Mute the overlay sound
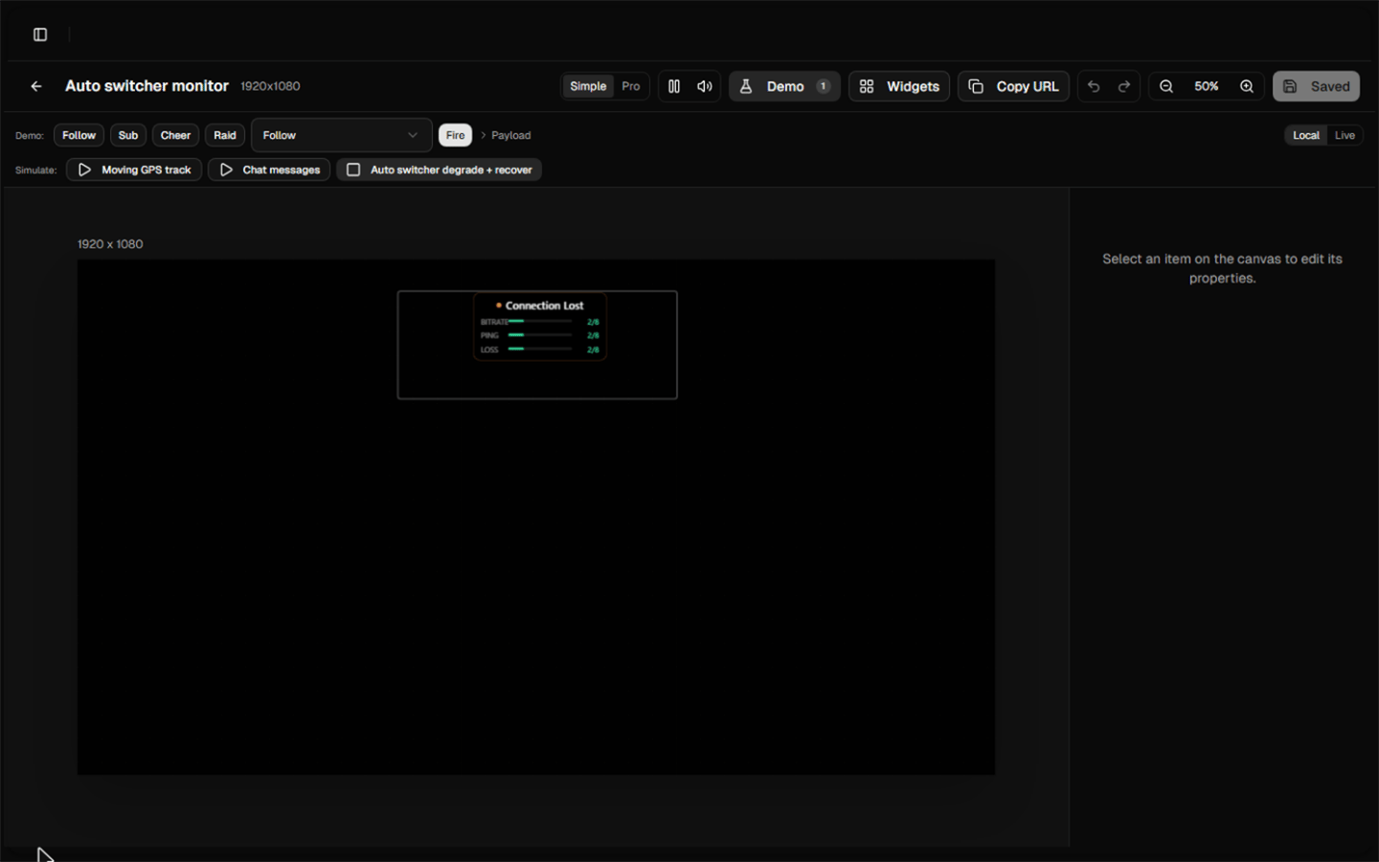Viewport: 1379px width, 862px height. click(x=705, y=86)
